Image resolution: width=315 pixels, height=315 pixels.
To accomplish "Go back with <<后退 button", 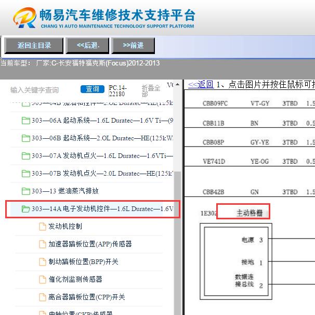I will tap(87, 45).
